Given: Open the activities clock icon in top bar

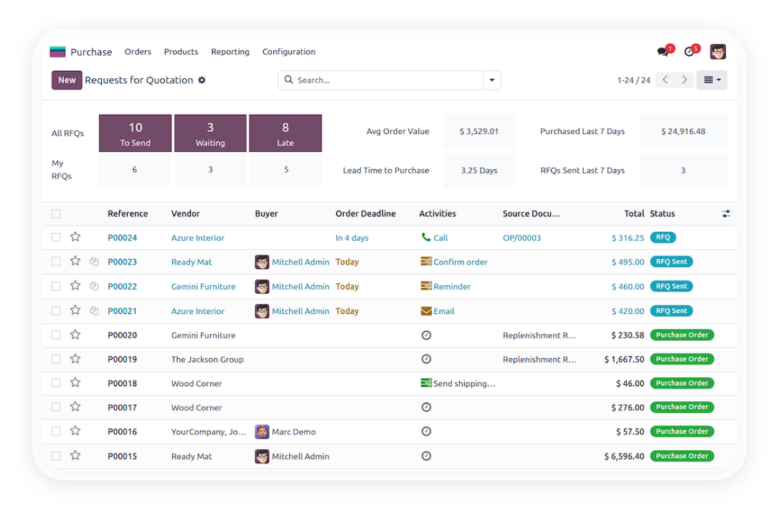Looking at the screenshot, I should click(x=689, y=52).
